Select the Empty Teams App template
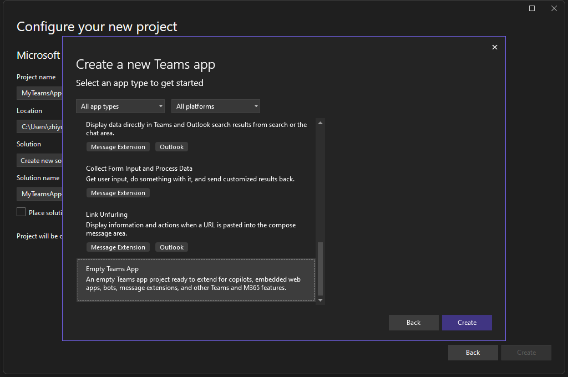568x377 pixels. pos(196,280)
